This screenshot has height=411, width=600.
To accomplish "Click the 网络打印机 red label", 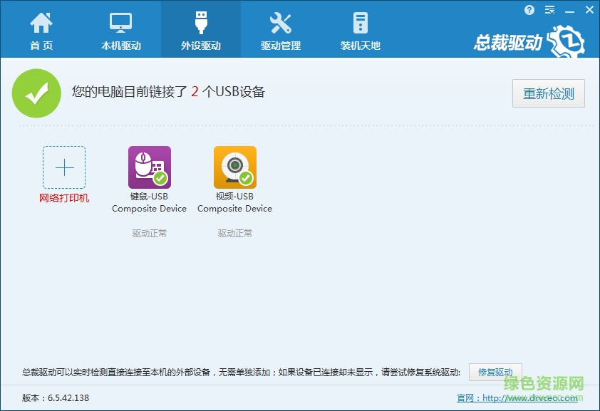I will tap(64, 198).
